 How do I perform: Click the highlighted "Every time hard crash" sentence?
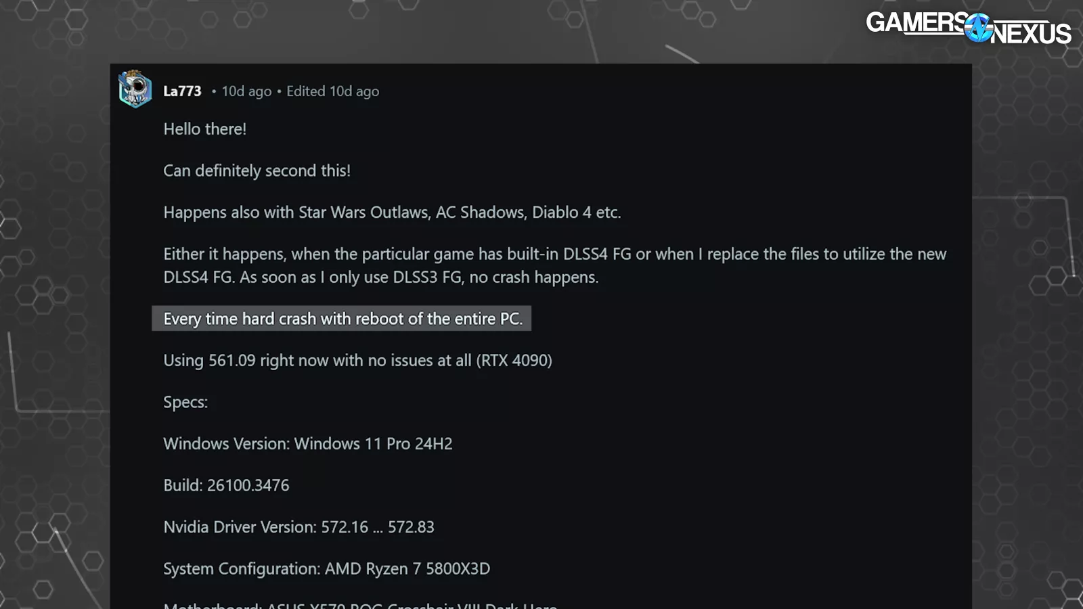342,319
